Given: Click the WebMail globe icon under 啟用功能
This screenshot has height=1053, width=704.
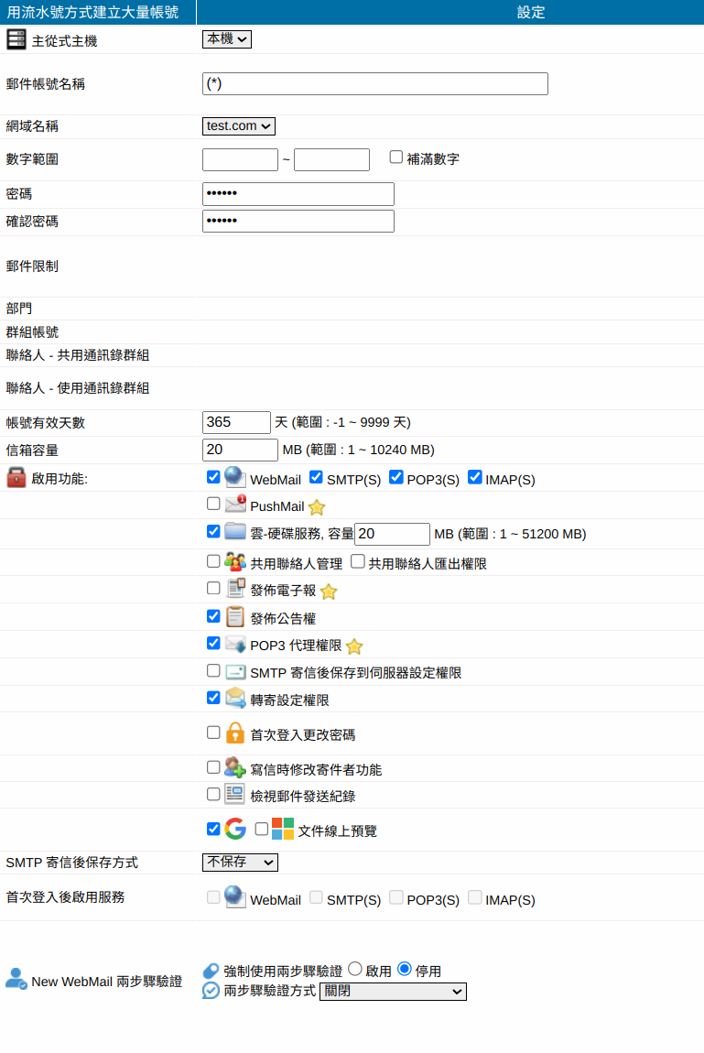Looking at the screenshot, I should click(x=236, y=477).
